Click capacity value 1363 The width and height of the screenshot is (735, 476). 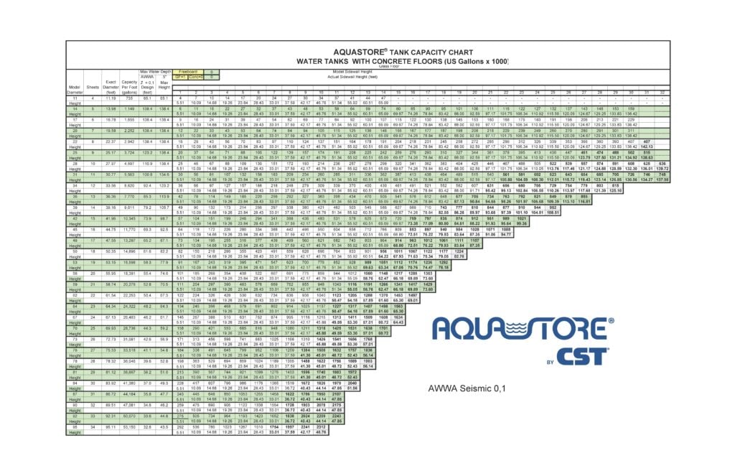[428, 274]
